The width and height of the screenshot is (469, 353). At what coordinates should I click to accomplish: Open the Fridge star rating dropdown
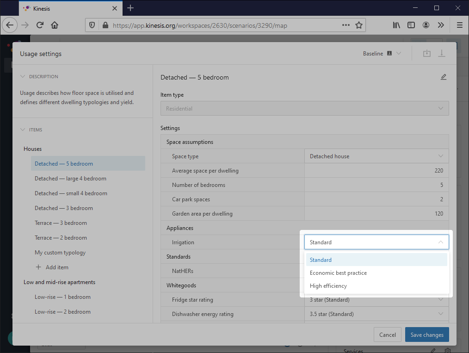pyautogui.click(x=376, y=300)
